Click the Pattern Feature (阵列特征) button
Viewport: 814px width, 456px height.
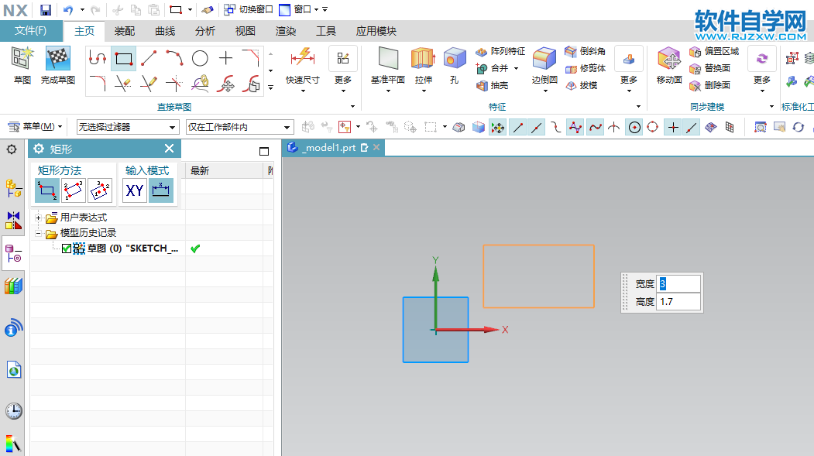tap(500, 51)
